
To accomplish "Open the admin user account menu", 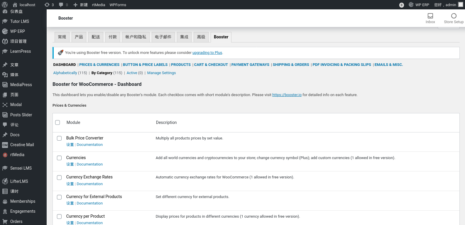I will 448,5.
